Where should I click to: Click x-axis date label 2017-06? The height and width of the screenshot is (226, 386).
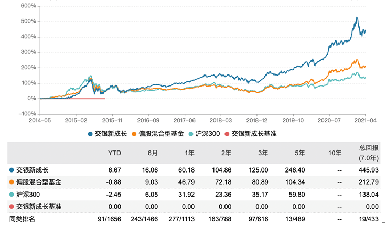click(x=185, y=120)
